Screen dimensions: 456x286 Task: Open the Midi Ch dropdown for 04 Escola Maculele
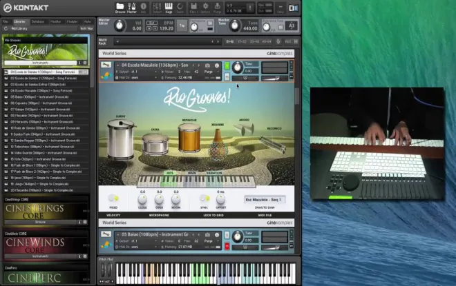155,78
